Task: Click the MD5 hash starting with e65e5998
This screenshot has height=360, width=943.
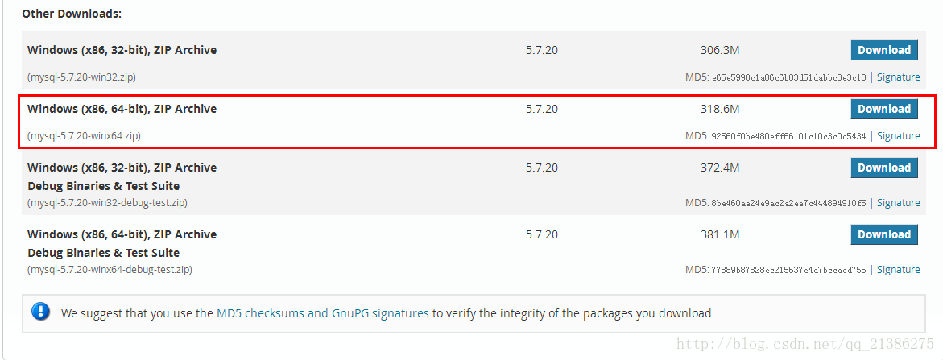Action: (788, 77)
